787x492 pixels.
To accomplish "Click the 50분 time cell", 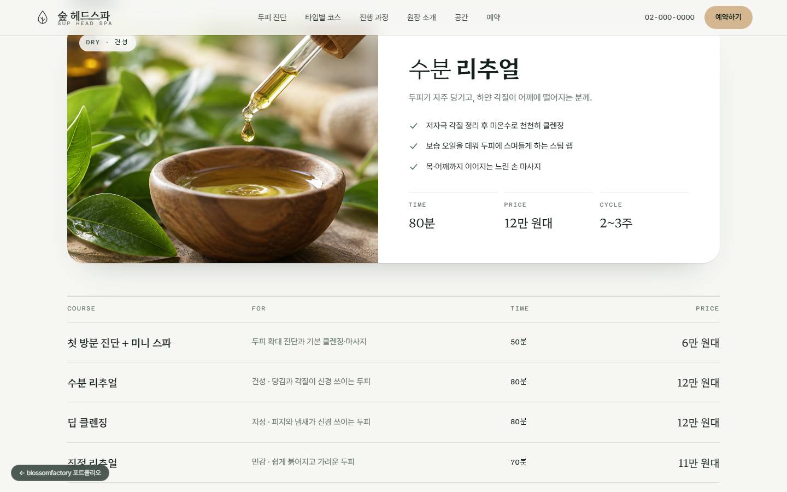I will (x=519, y=342).
